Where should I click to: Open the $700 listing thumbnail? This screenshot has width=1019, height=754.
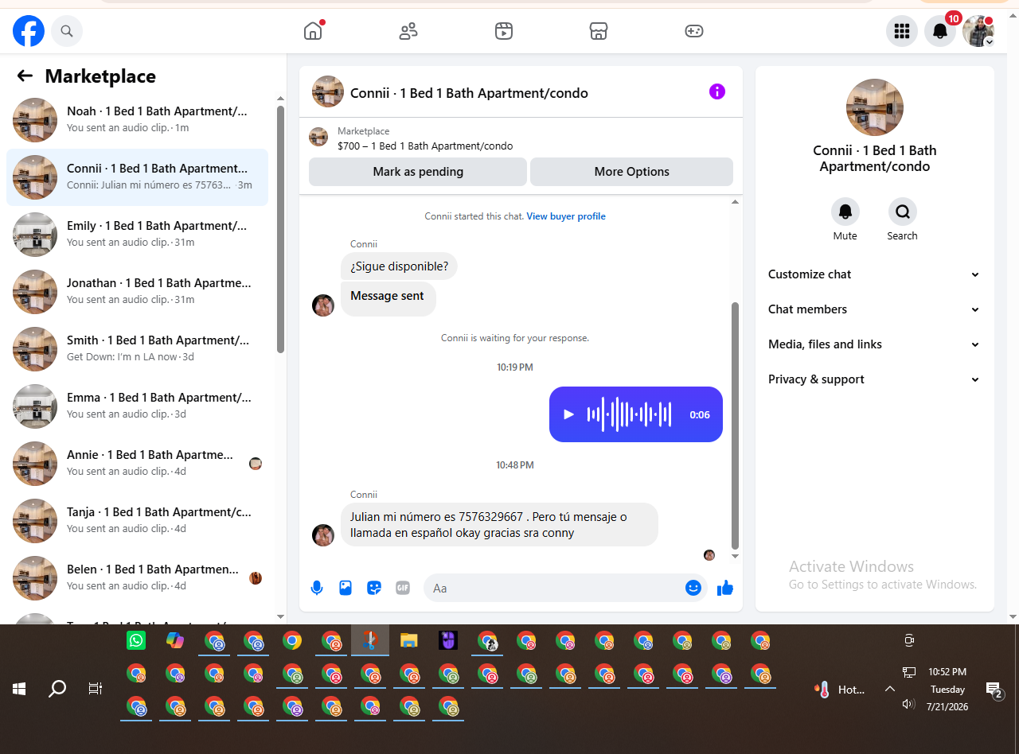(318, 137)
